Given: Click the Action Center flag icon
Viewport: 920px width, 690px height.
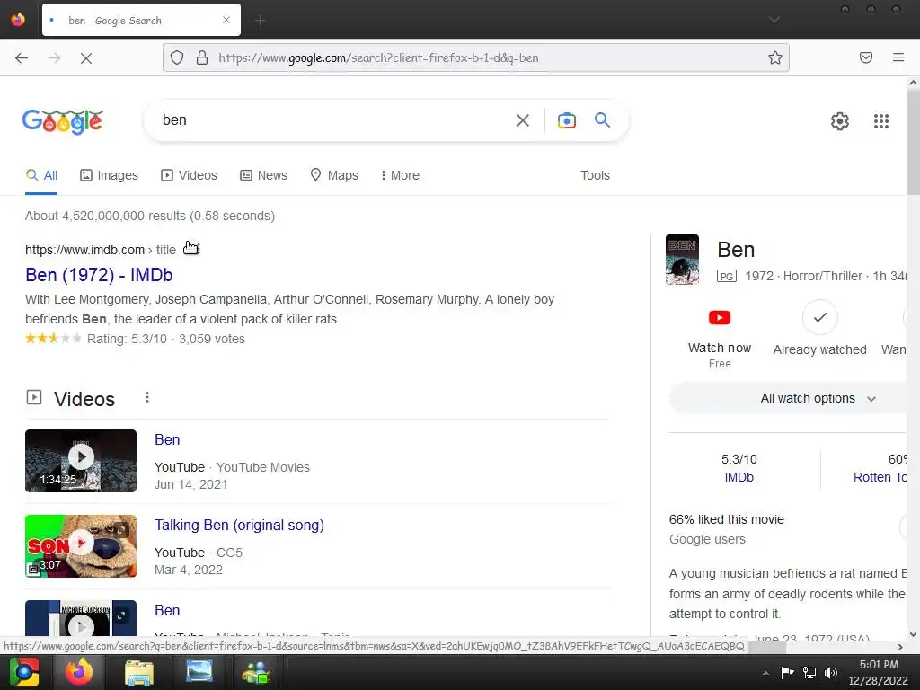Looking at the screenshot, I should 787,672.
